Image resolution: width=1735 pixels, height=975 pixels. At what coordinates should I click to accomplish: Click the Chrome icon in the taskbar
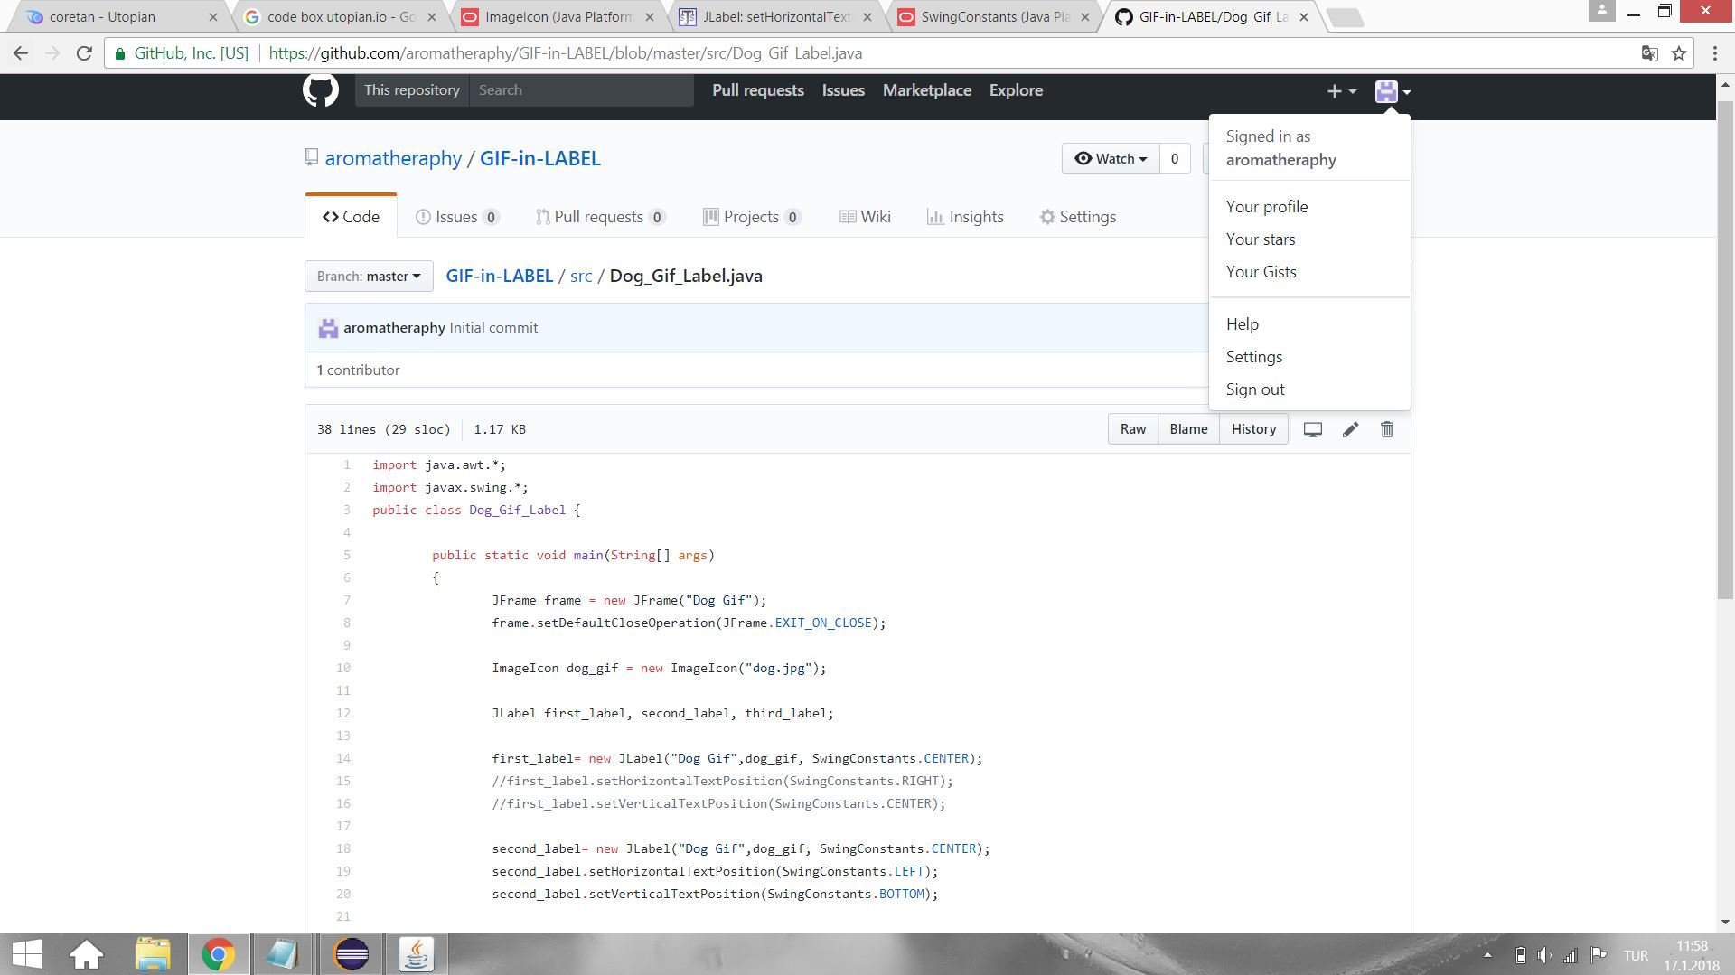tap(218, 954)
